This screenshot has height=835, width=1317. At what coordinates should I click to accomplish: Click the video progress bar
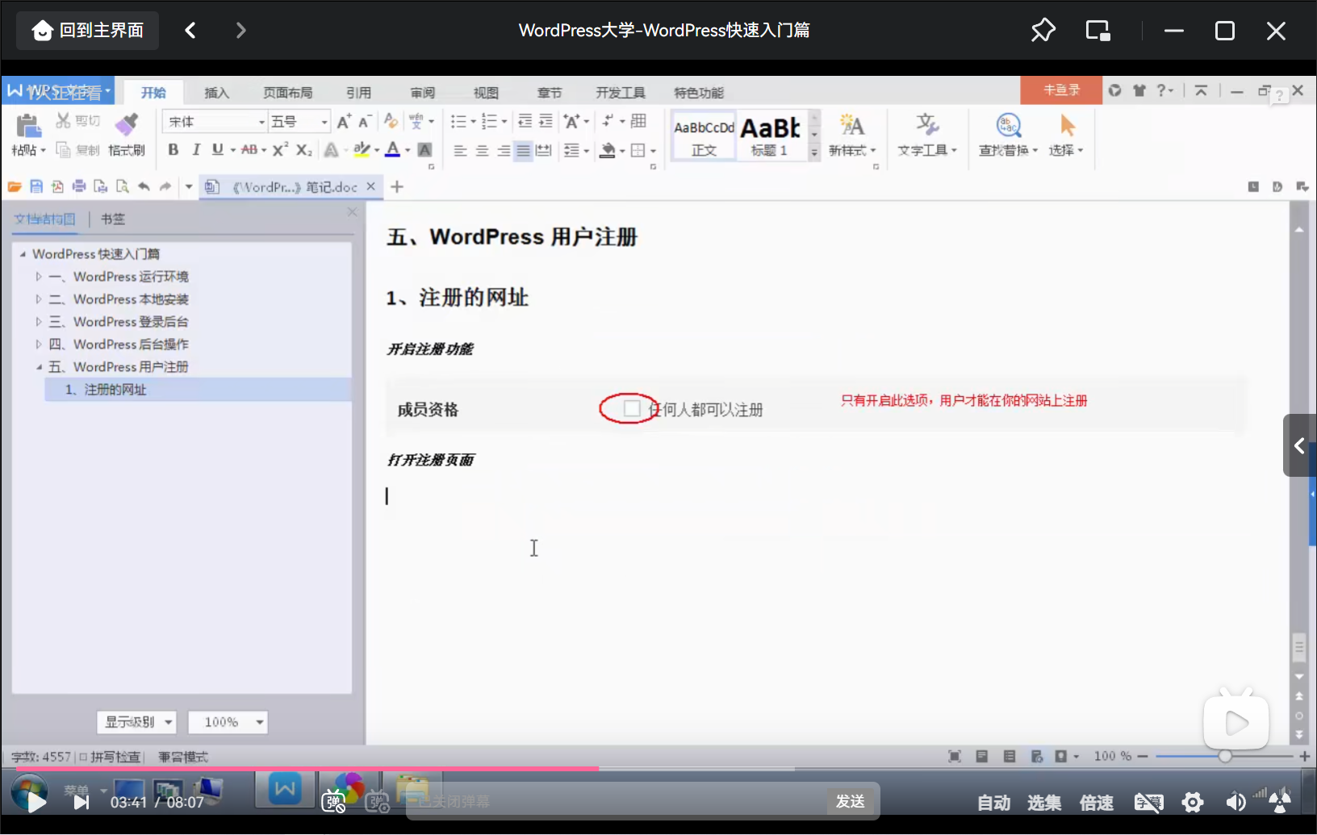(658, 769)
